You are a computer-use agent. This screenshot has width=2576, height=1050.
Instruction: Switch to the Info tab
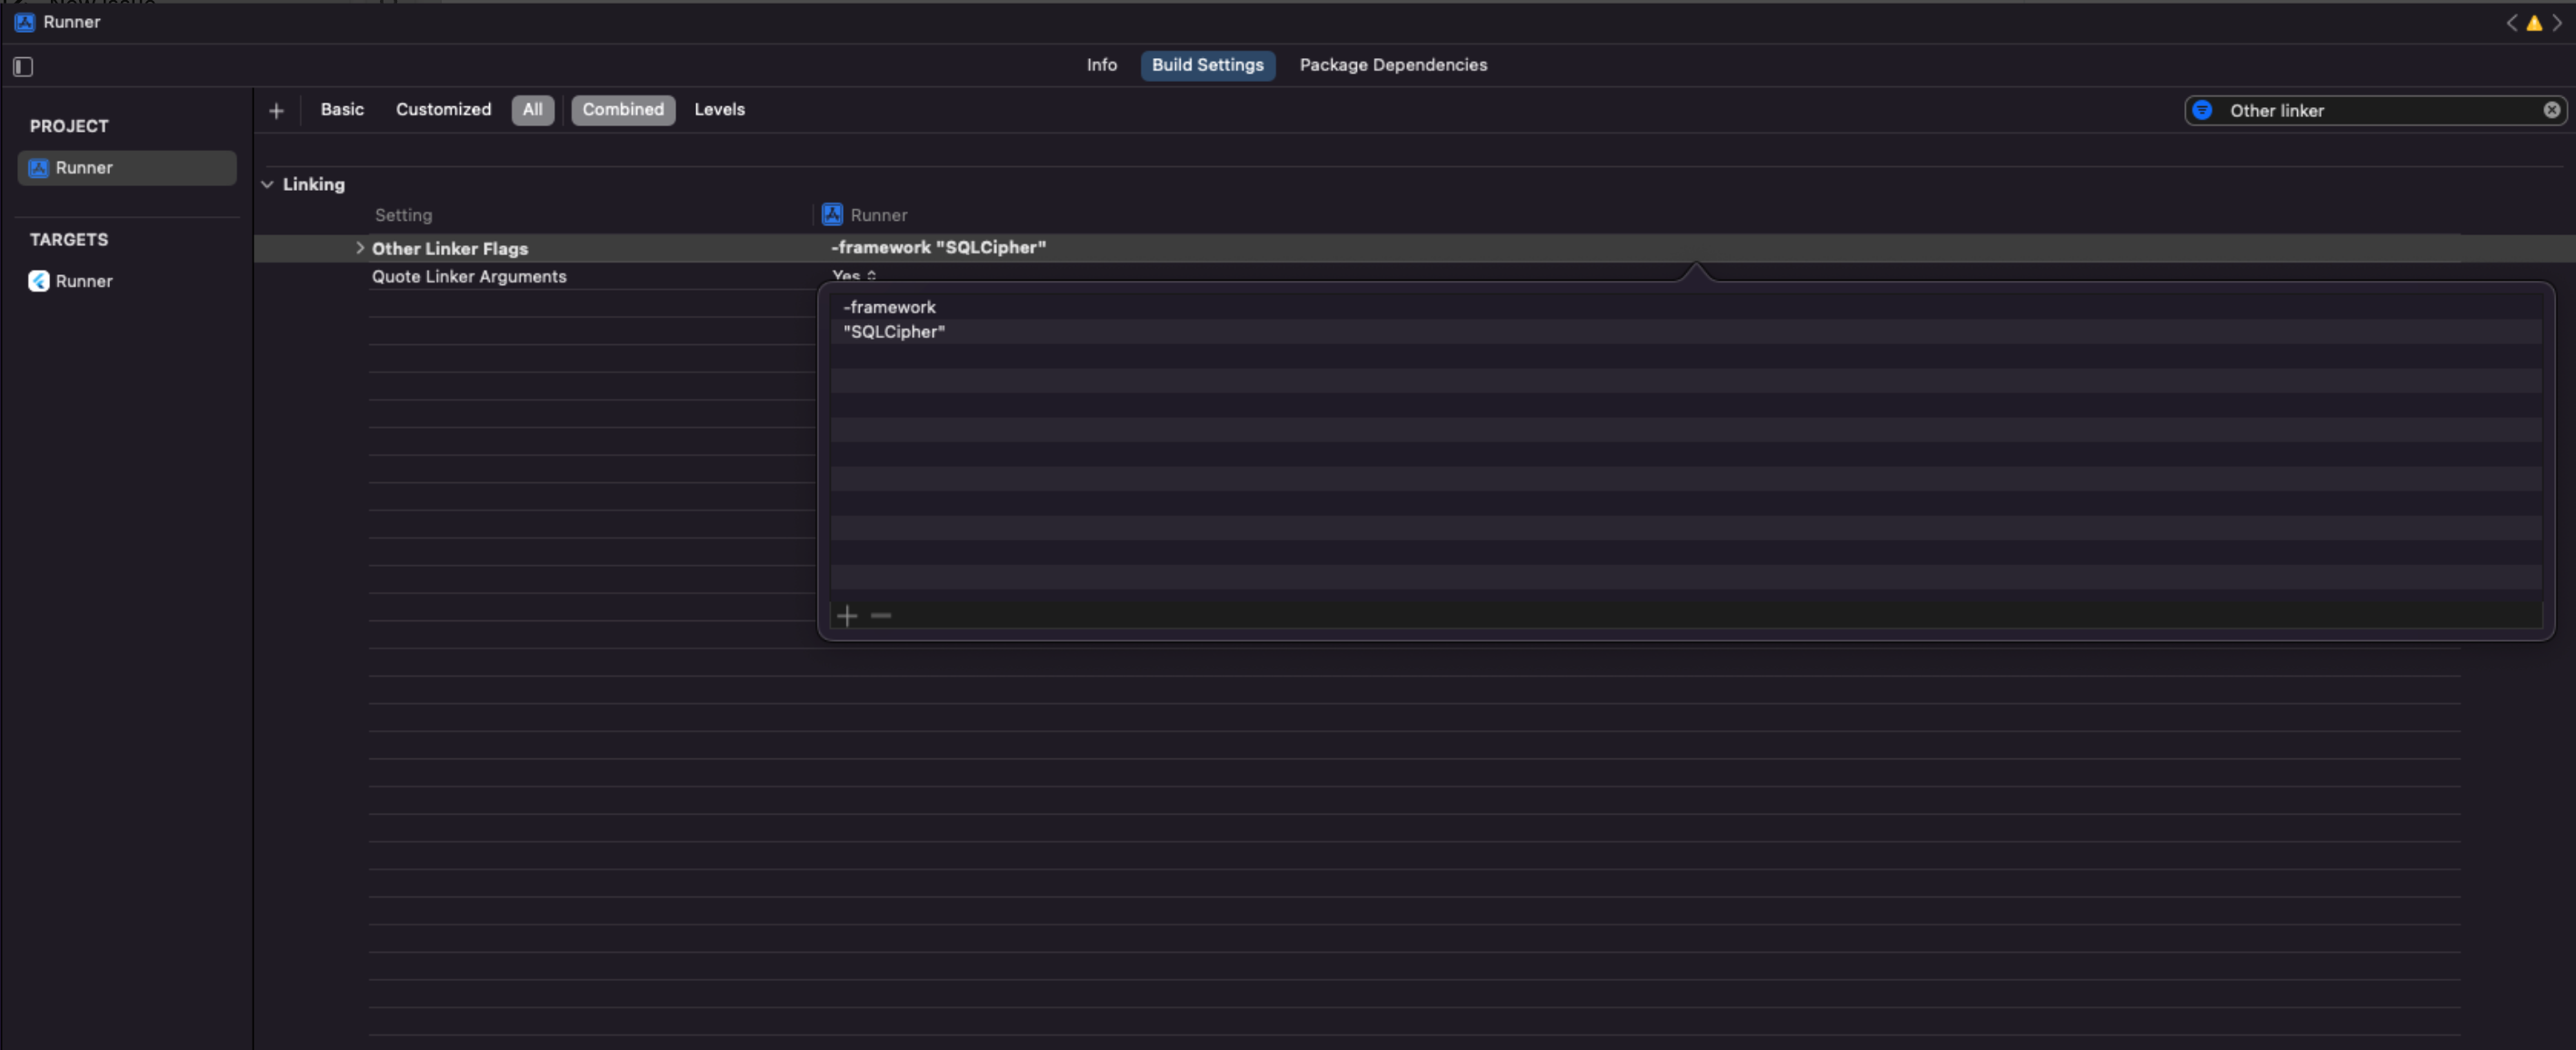pos(1101,64)
